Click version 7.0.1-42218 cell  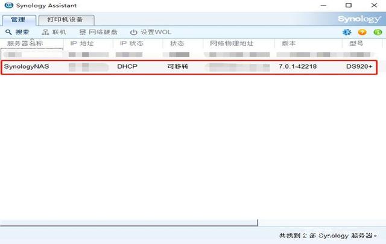coord(297,67)
